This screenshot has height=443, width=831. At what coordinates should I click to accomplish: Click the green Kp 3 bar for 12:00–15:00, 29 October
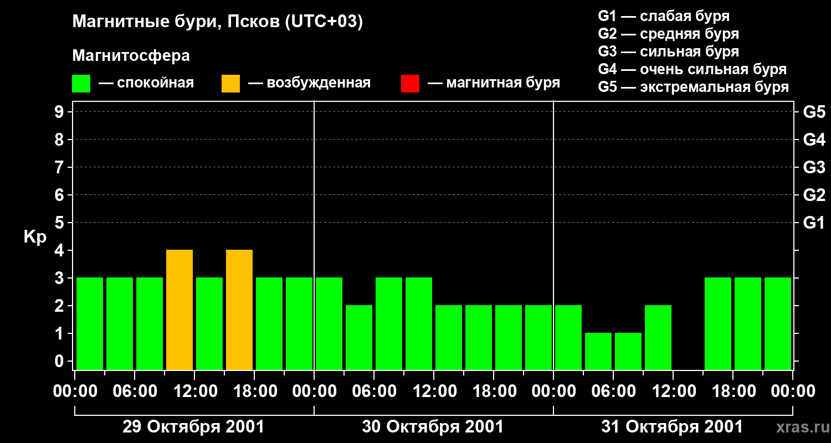(x=209, y=323)
